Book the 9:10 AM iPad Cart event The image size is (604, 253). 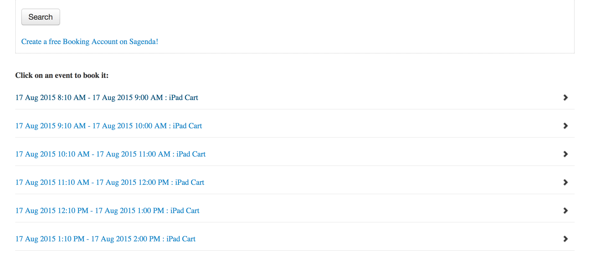pos(109,126)
